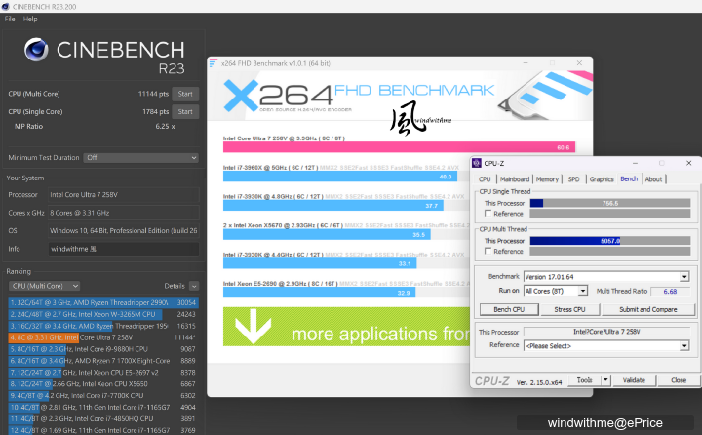702x435 pixels.
Task: Enable Reference checkbox under CPU Multi Thread
Action: [x=487, y=251]
